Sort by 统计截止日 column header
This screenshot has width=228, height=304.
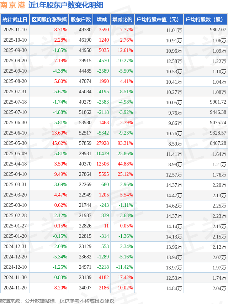15,20
